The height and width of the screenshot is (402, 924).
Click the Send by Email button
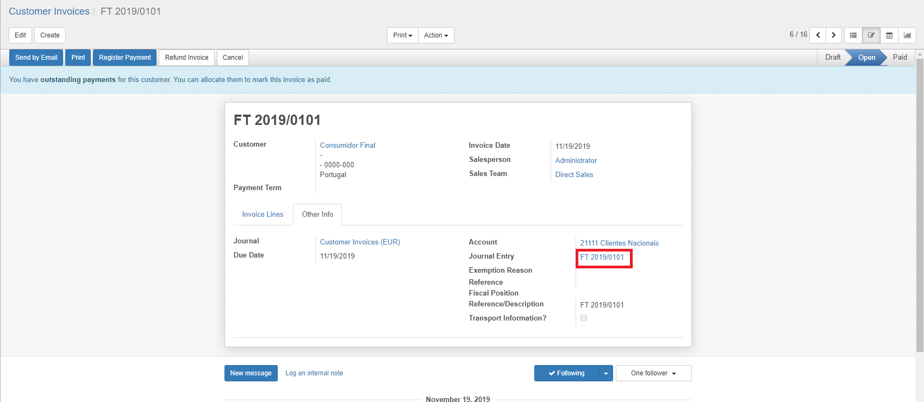coord(36,58)
